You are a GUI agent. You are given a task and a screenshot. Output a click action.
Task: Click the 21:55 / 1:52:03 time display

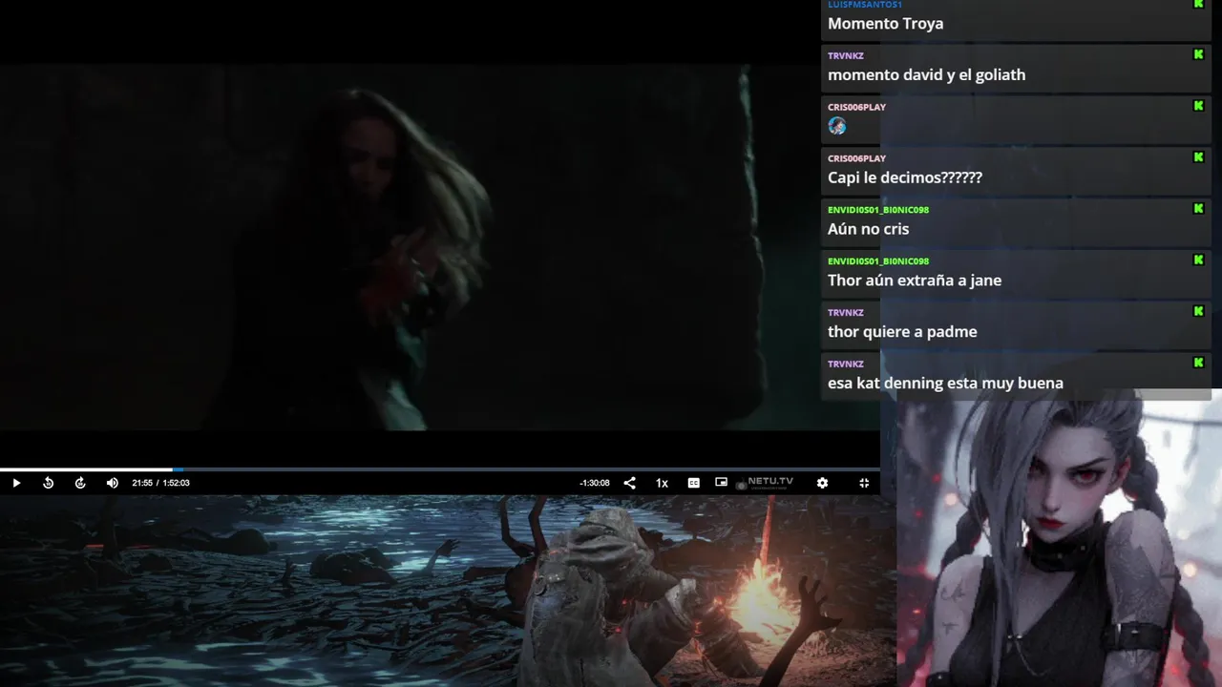160,483
